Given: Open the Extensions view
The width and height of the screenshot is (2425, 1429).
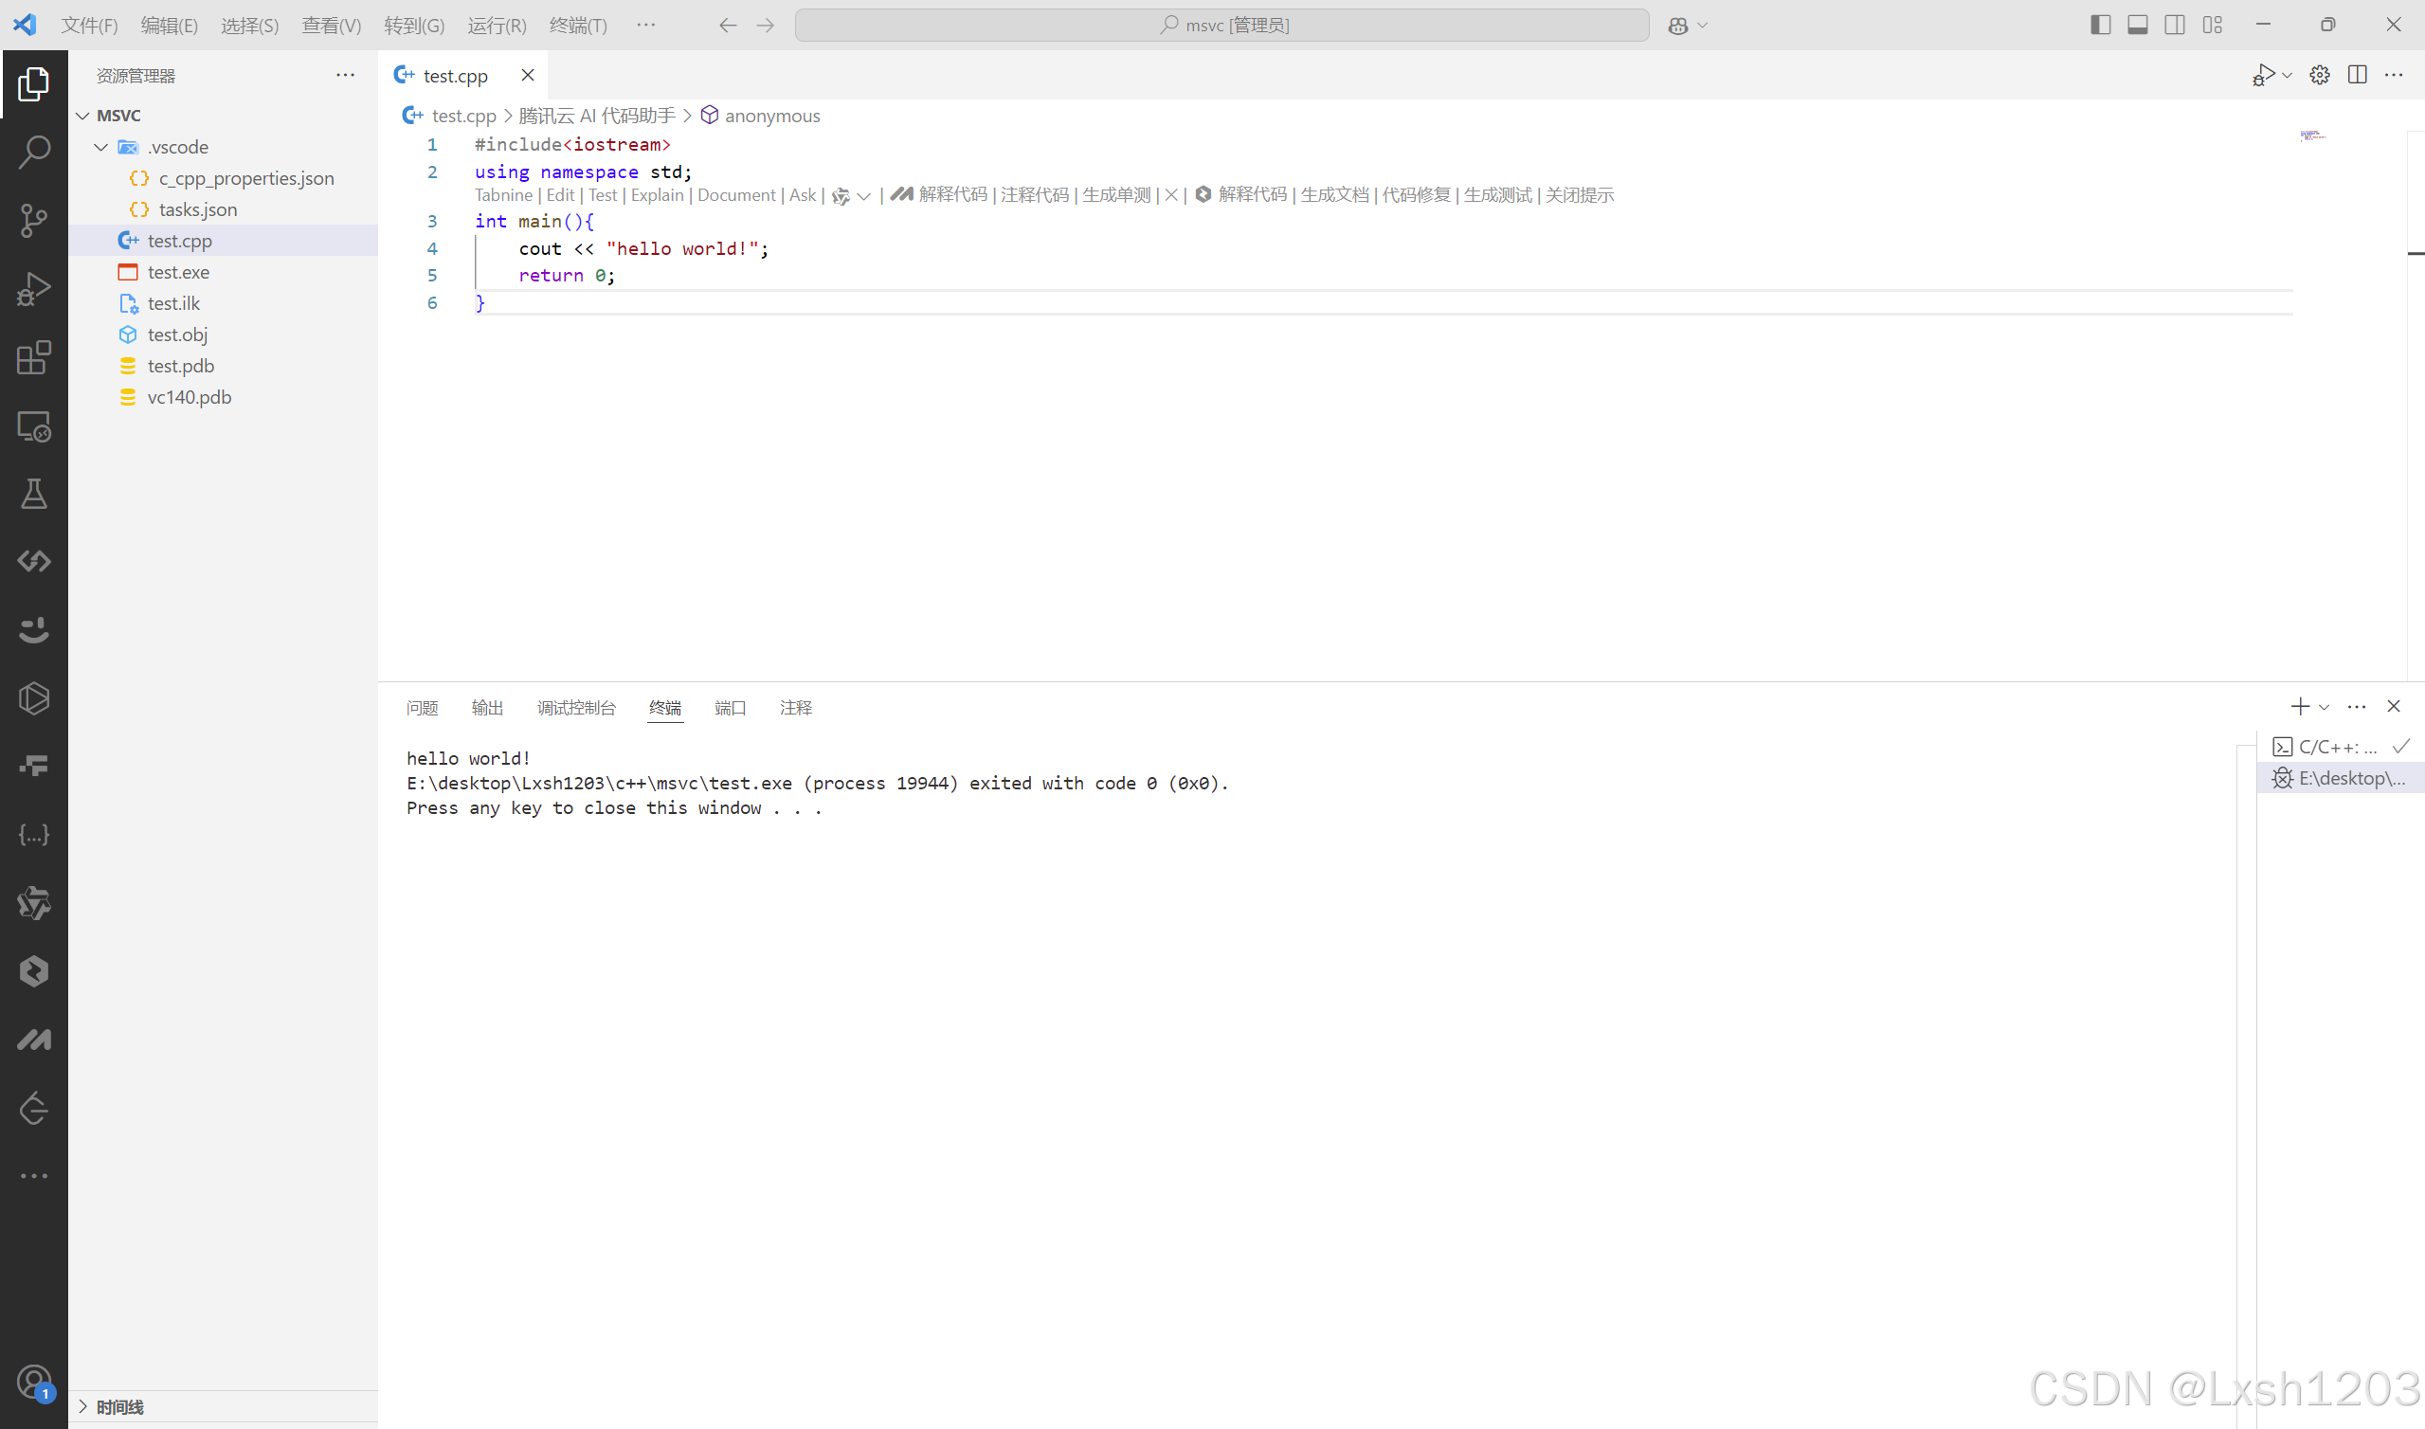Looking at the screenshot, I should pos(34,357).
